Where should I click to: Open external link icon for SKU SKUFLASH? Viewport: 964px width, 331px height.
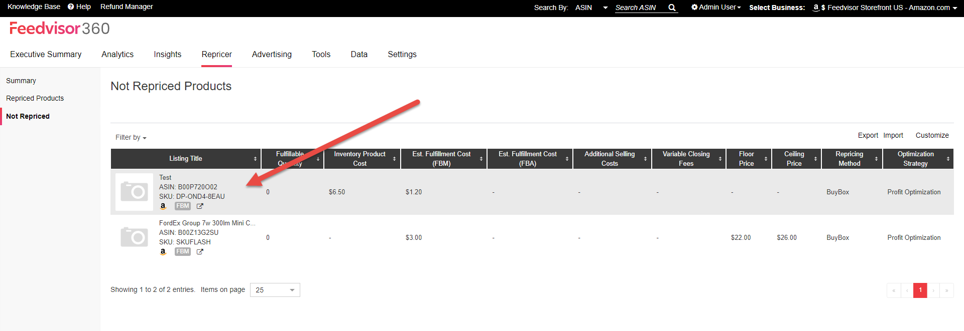[x=200, y=251]
